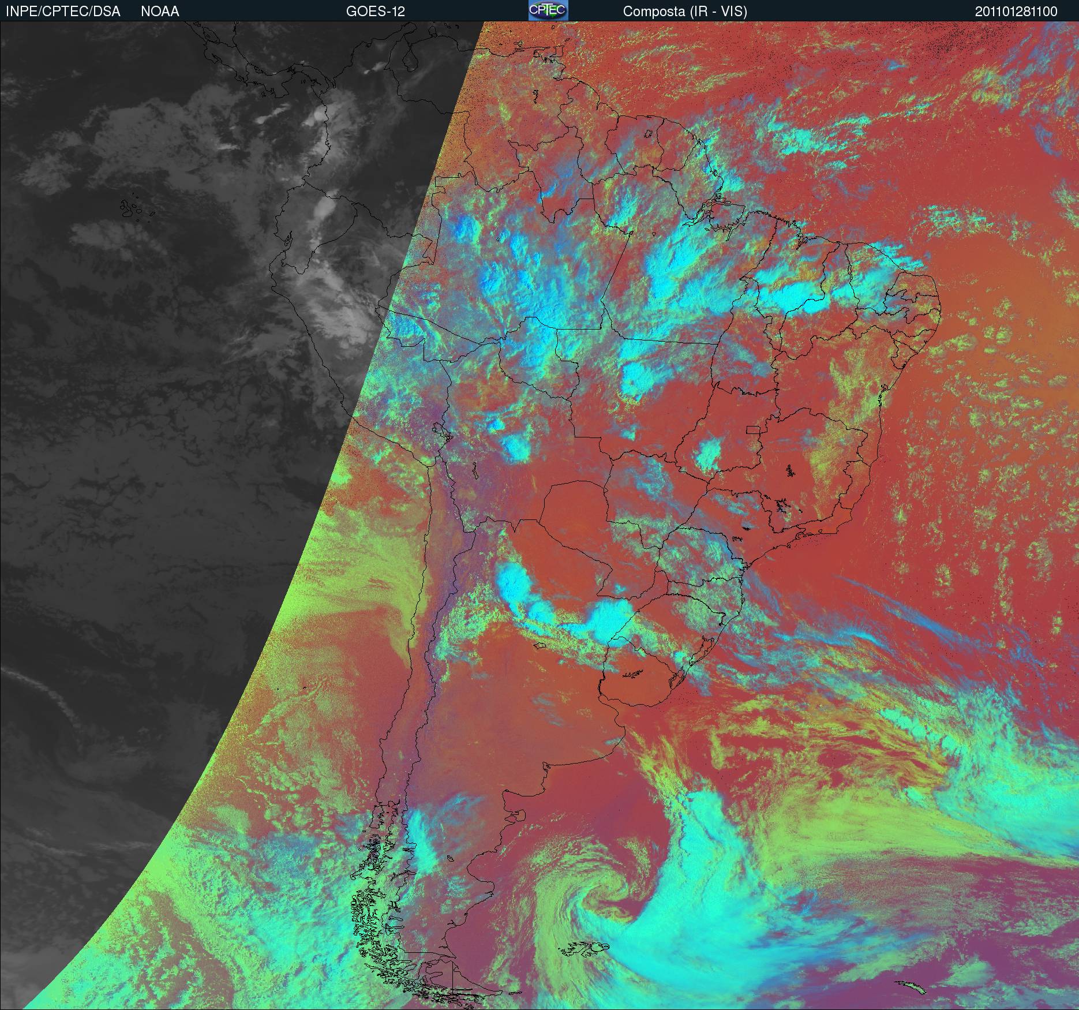
Task: Click the GOES-12 satellite label
Action: tap(375, 12)
